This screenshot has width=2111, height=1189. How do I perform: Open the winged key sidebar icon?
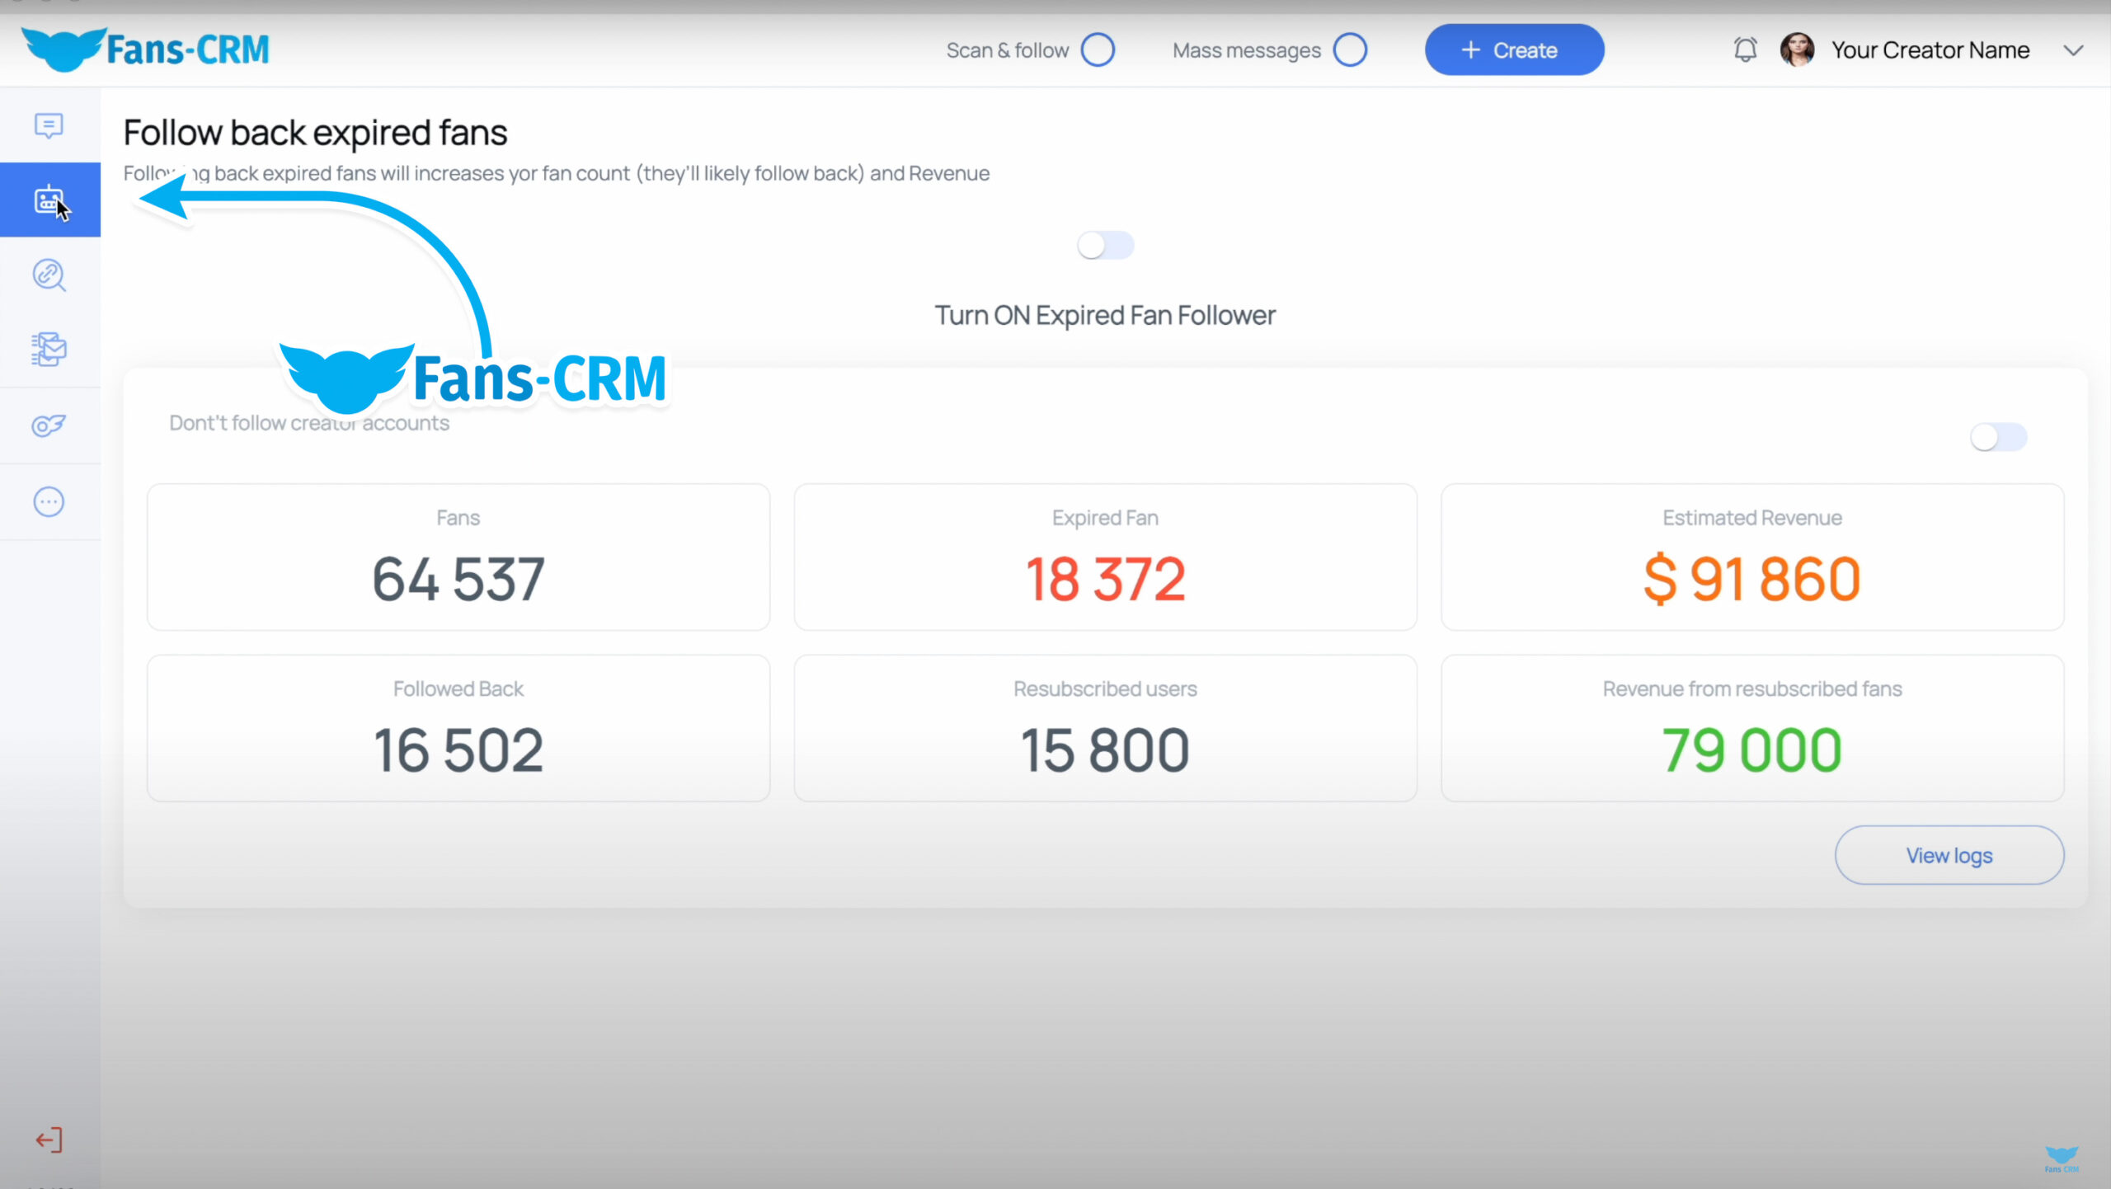[x=49, y=425]
